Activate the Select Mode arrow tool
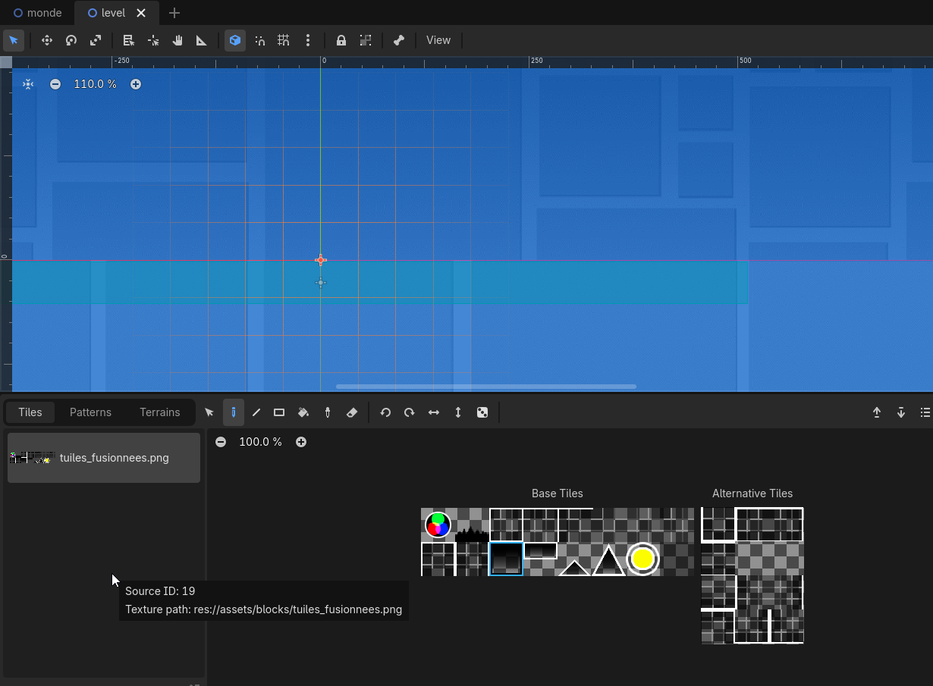 click(x=14, y=40)
